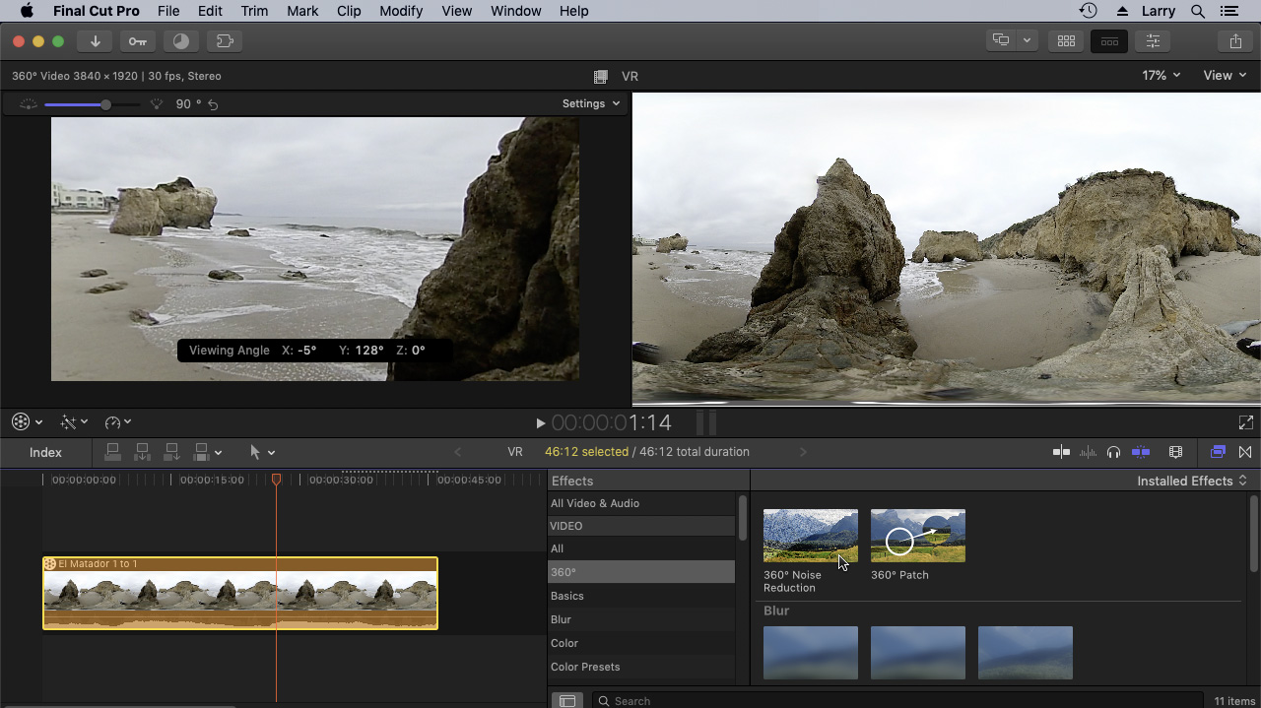Select the 360° Patch effect thumbnail
This screenshot has width=1261, height=708.
pyautogui.click(x=918, y=536)
